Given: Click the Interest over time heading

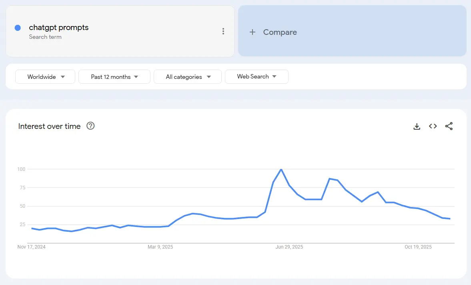Looking at the screenshot, I should tap(50, 126).
